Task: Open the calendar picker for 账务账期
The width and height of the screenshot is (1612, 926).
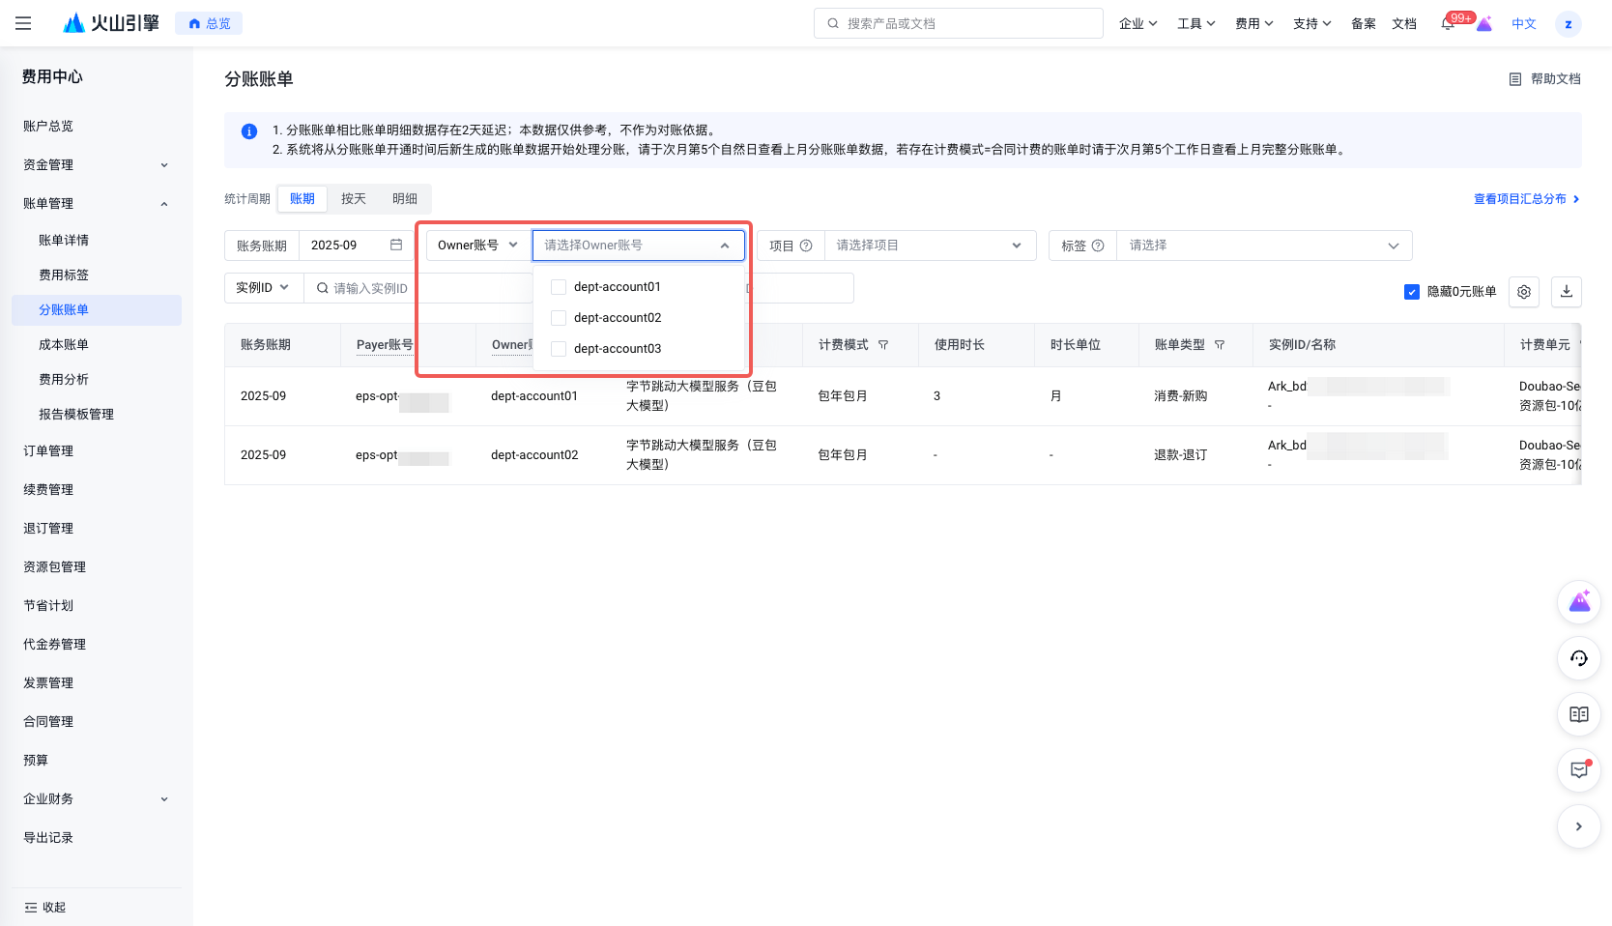Action: [x=396, y=246]
